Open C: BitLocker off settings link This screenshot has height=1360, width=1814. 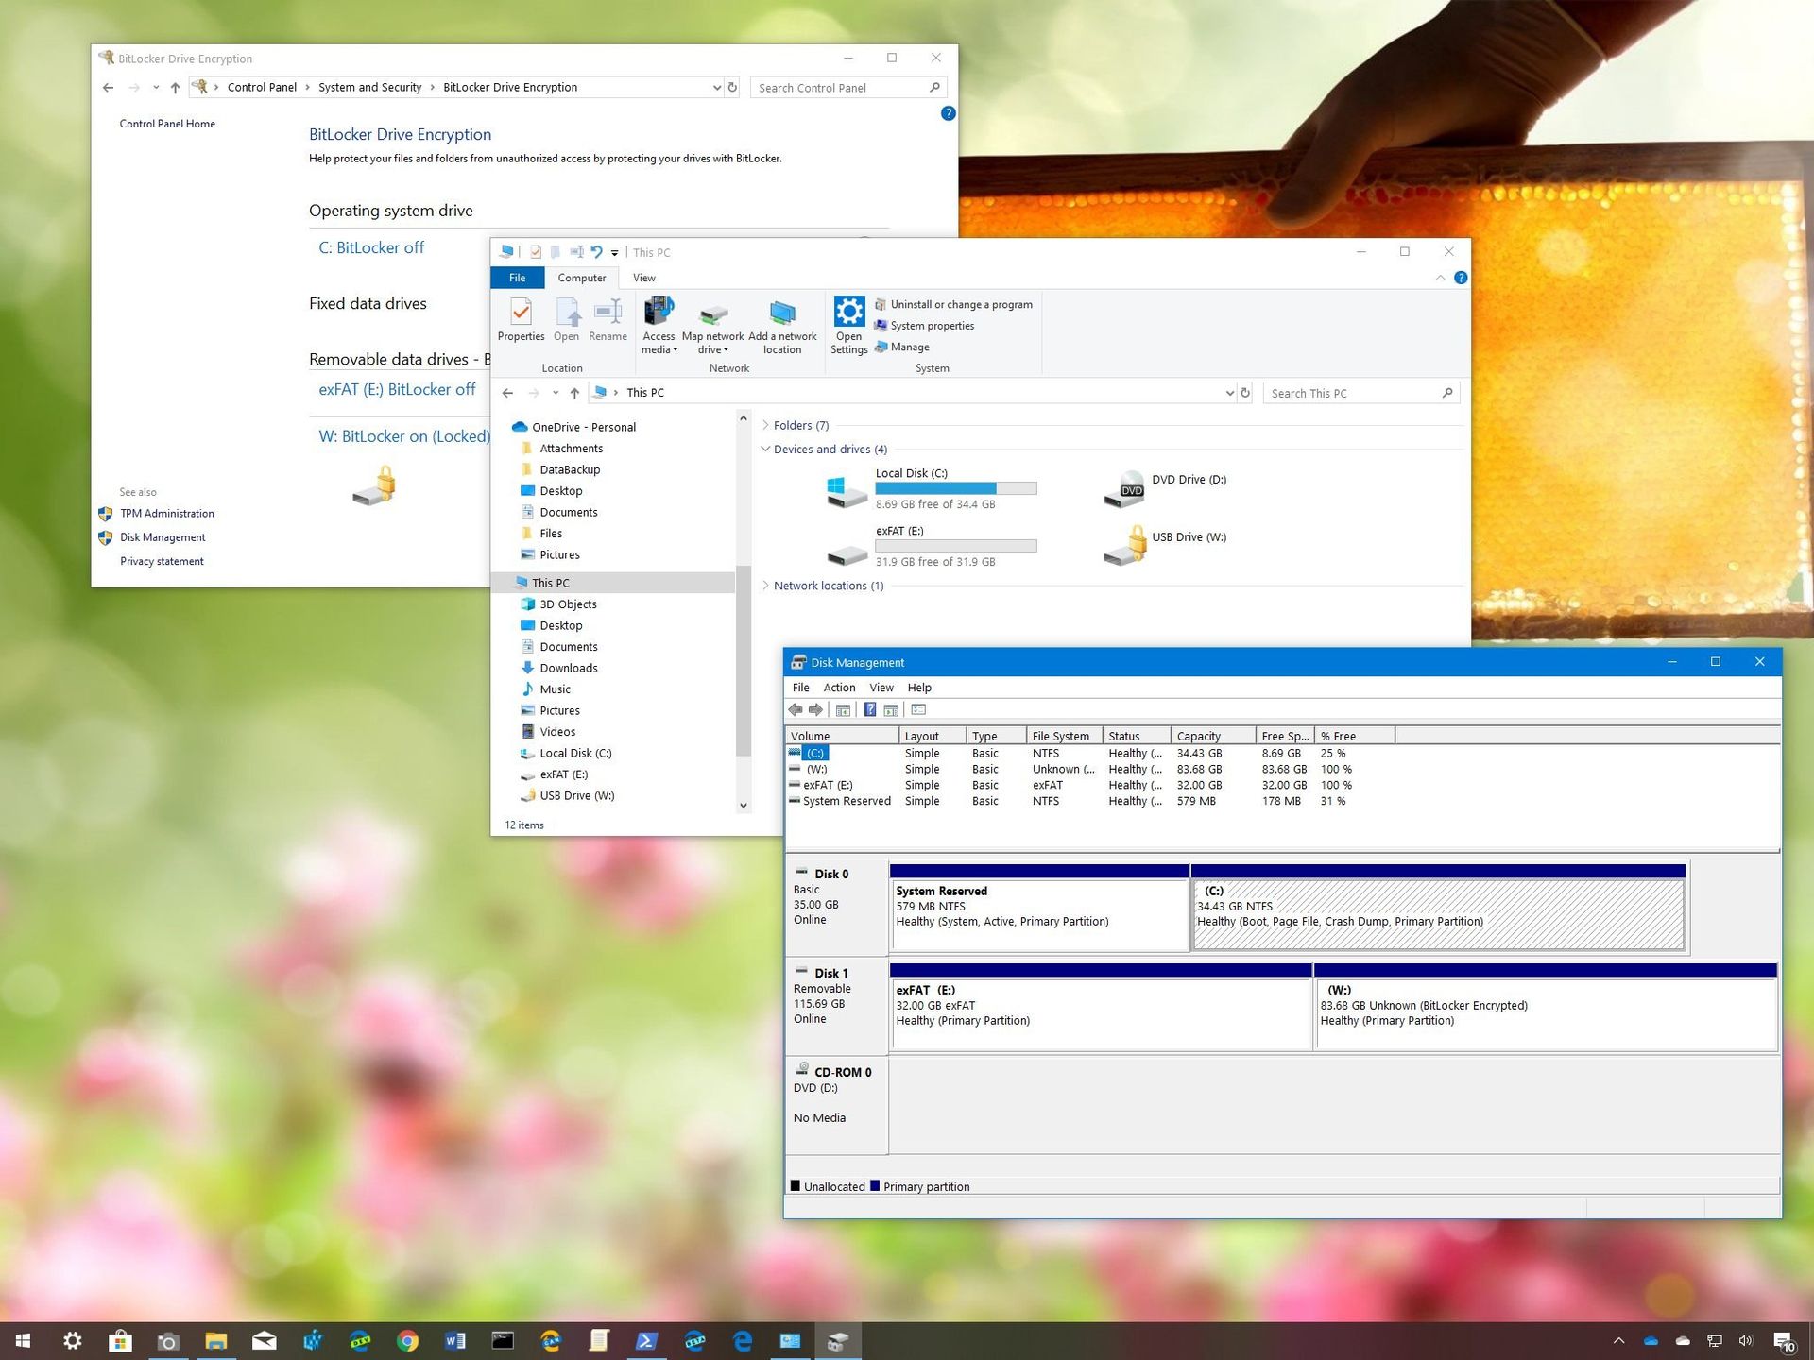[x=369, y=247]
